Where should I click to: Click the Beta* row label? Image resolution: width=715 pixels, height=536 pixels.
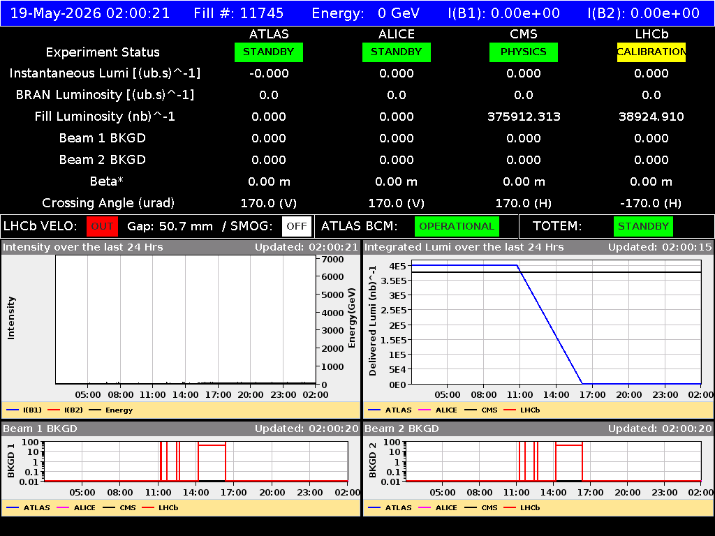[x=106, y=181]
